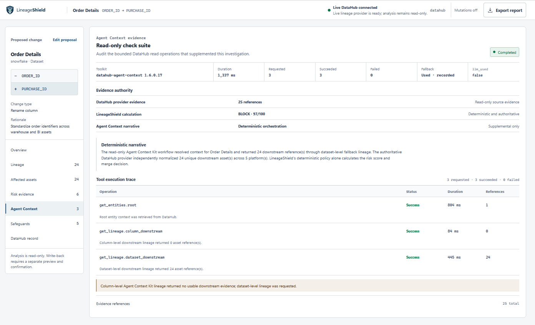Open the DataHub record section
This screenshot has width=535, height=325.
pyautogui.click(x=45, y=239)
